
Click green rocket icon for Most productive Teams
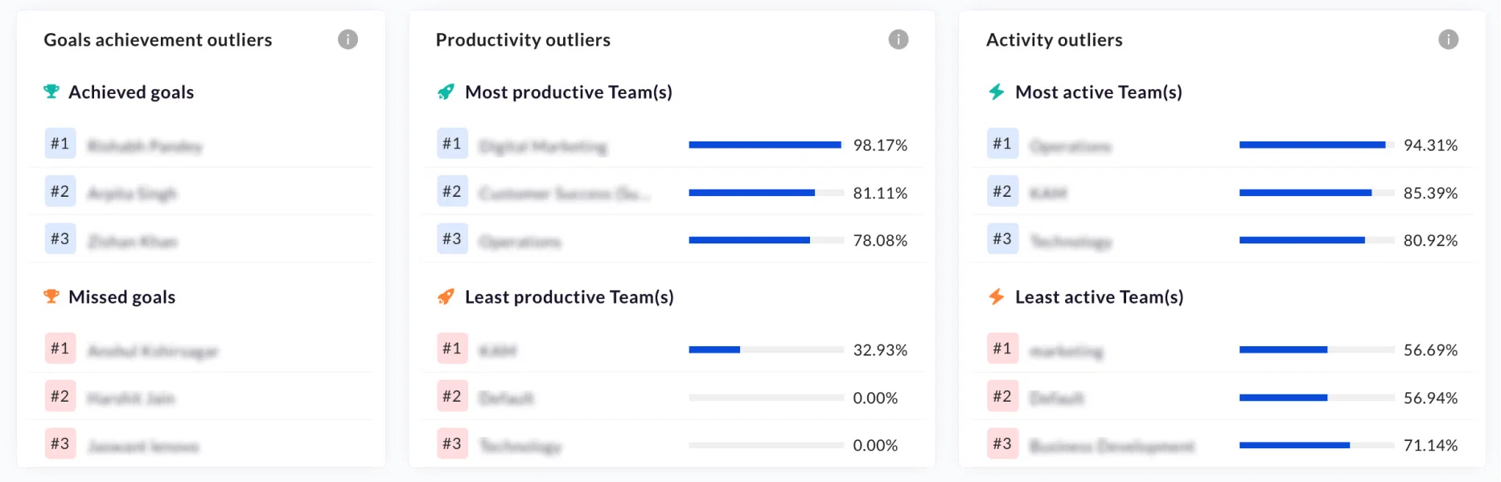click(x=446, y=92)
